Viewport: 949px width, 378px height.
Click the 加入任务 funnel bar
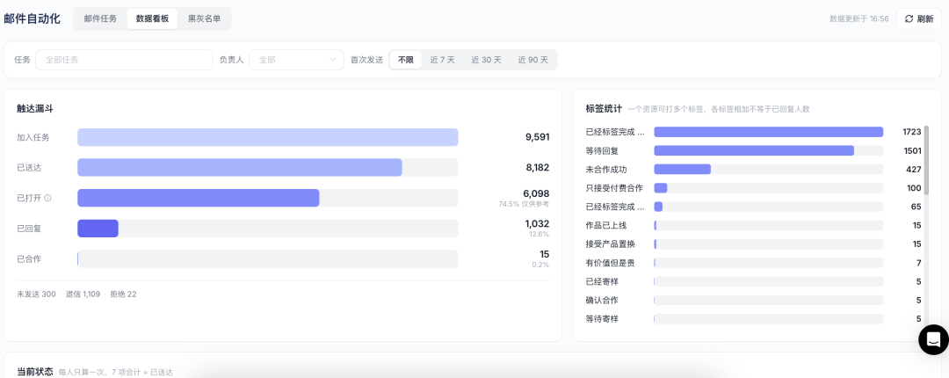(267, 137)
